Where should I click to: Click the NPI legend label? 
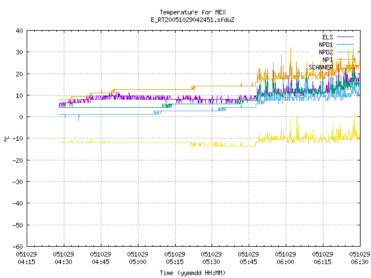(328, 60)
